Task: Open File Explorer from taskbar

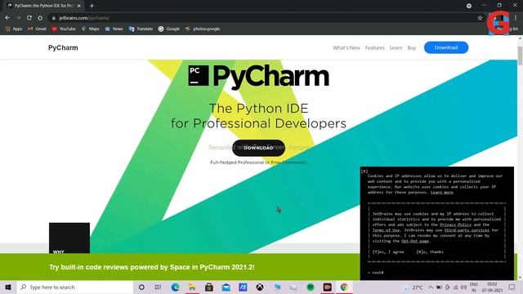Action: click(192, 287)
